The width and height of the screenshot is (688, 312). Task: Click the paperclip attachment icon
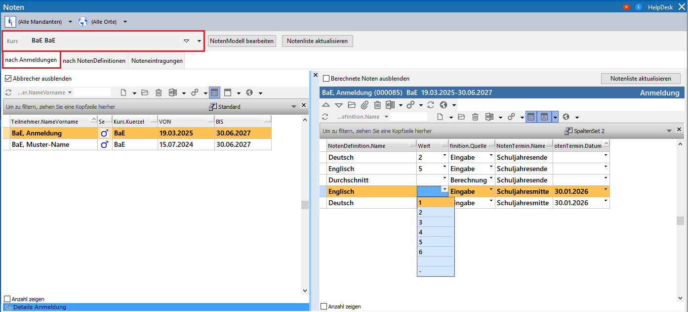point(364,105)
